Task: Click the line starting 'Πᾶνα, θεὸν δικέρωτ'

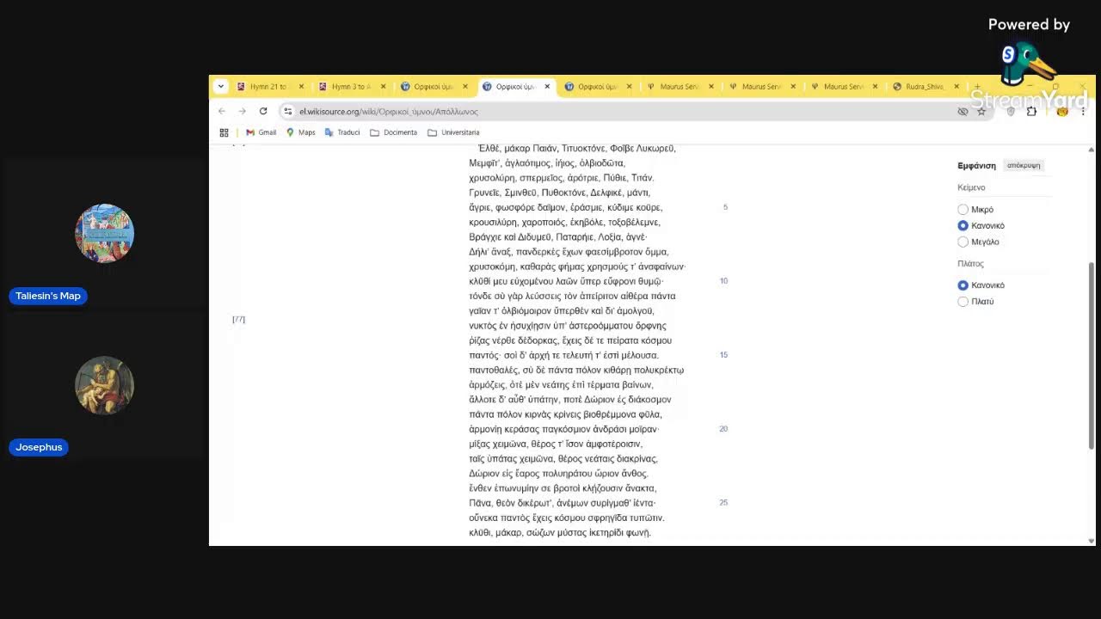Action: [563, 503]
